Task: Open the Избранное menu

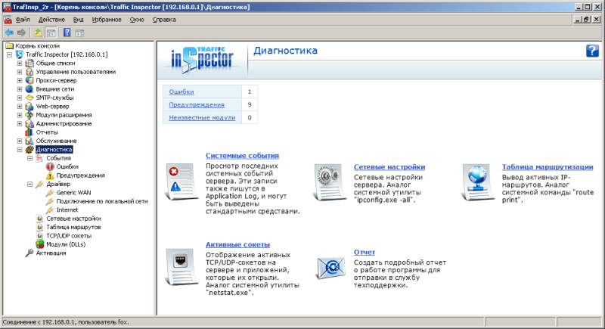Action: [x=107, y=19]
